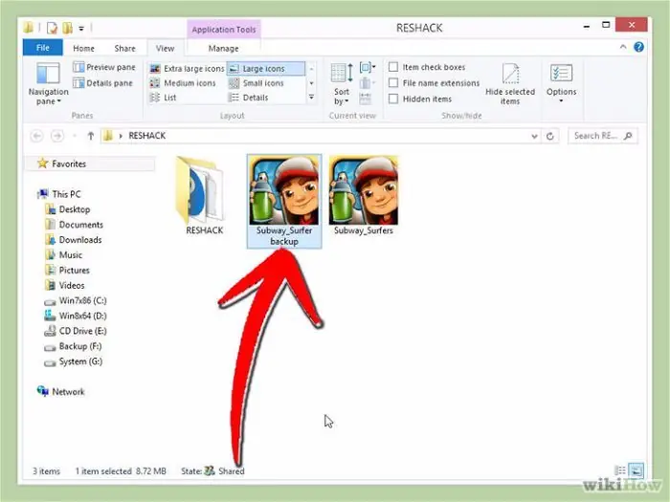Screen dimensions: 670x502
Task: Select Details layout
Action: (x=249, y=98)
